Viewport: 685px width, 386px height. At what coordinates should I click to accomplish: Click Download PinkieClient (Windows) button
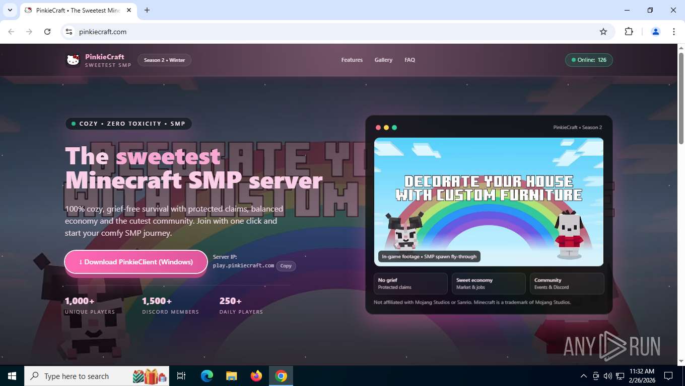pos(136,262)
